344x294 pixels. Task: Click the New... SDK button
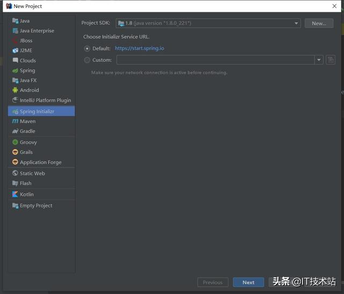click(x=319, y=23)
